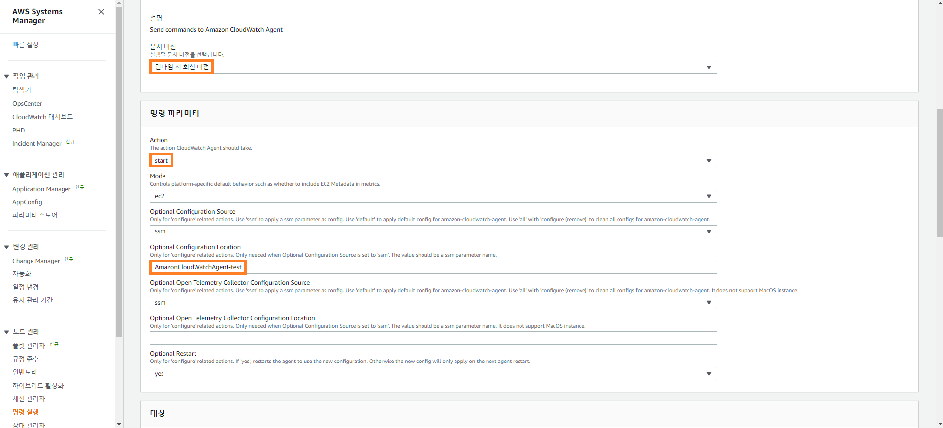Viewport: 943px width, 428px height.
Task: Open AppConfig in sidebar
Action: pyautogui.click(x=28, y=202)
